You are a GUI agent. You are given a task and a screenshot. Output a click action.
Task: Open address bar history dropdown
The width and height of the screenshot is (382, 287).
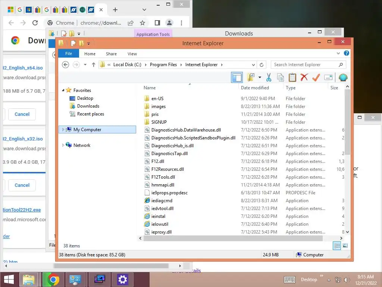(253, 65)
